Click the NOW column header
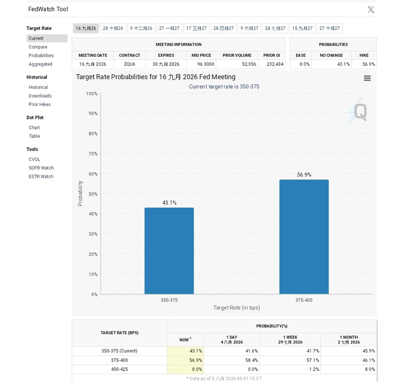Viewport: 403px width, 382px height. point(185,340)
